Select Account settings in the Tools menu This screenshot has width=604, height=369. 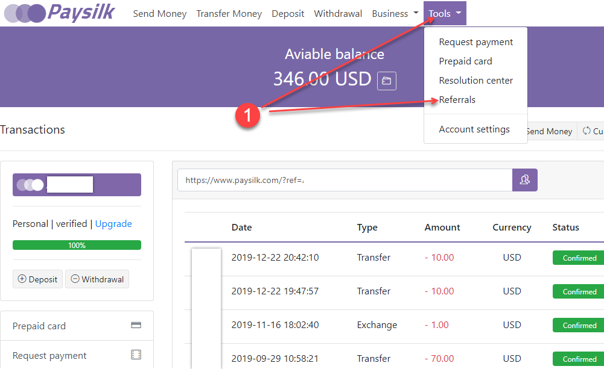(475, 129)
